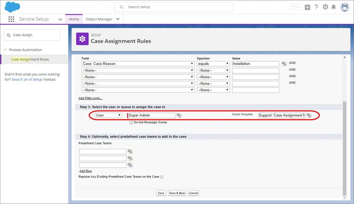The height and width of the screenshot is (204, 354).
Task: Open the lookup icon next to Installation value
Action: coord(284,64)
